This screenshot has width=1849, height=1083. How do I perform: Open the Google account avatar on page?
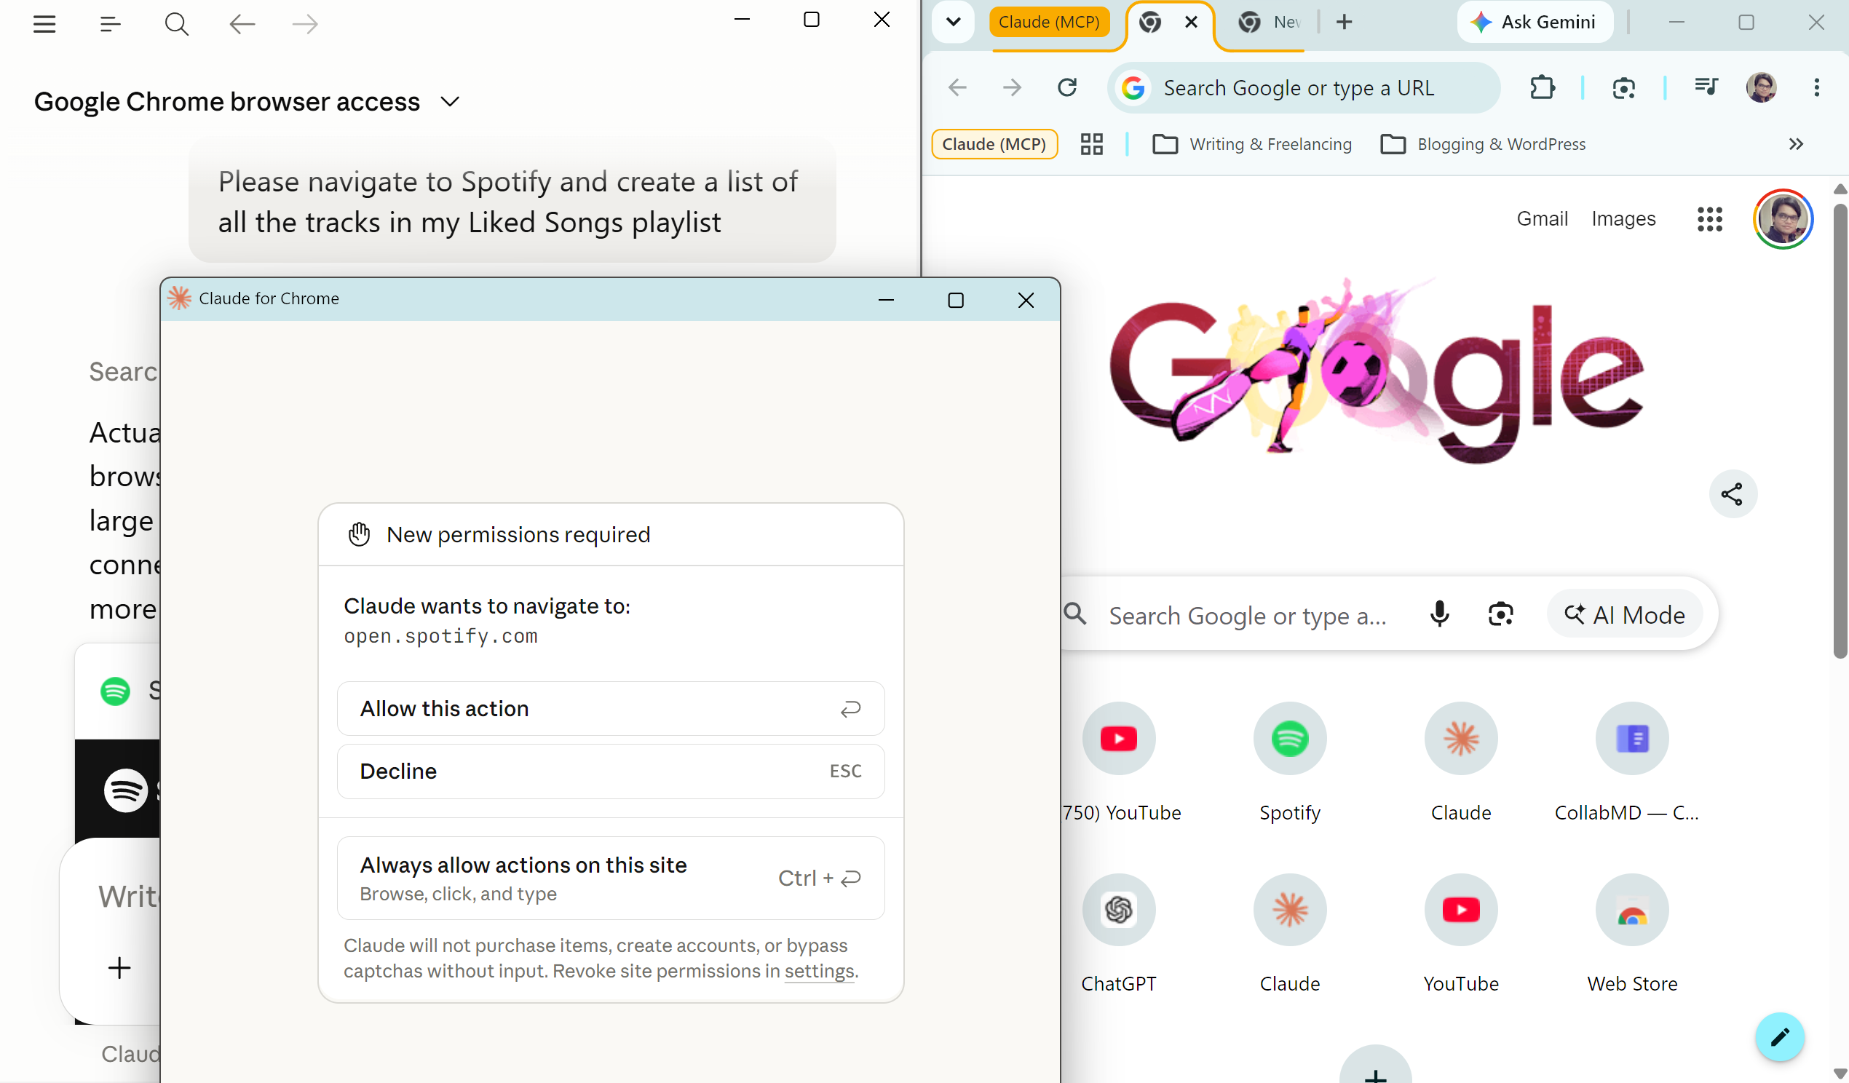tap(1783, 218)
